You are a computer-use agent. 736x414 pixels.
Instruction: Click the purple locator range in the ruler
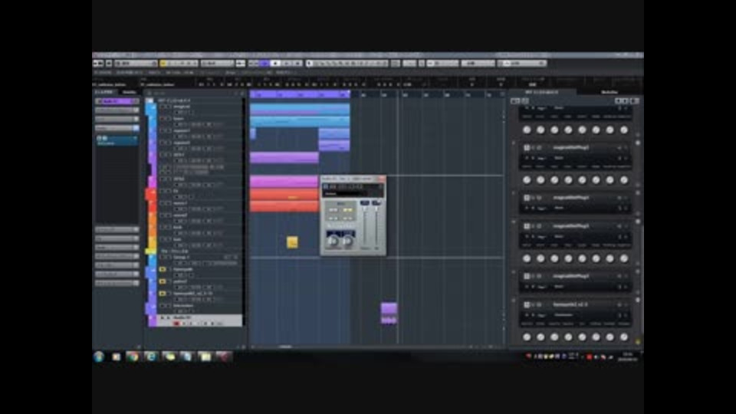click(300, 94)
